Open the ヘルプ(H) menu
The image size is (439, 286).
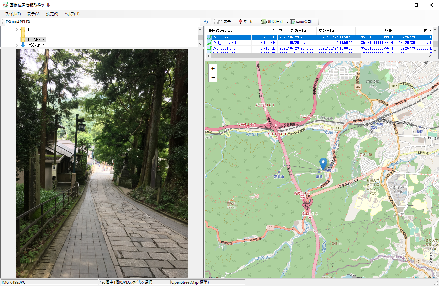(72, 14)
